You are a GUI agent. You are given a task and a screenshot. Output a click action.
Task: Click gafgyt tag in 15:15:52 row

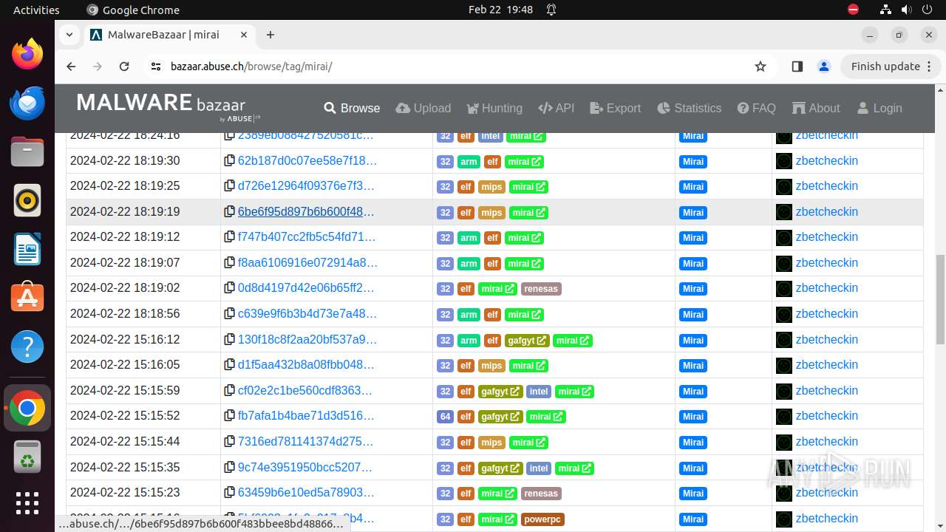tap(500, 417)
